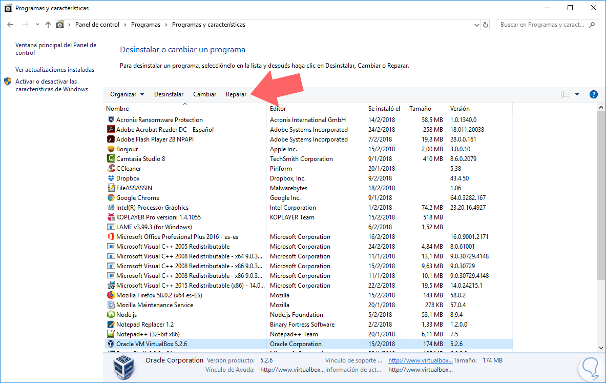The height and width of the screenshot is (383, 606).
Task: Click the version 64.0.3282.167 cell
Action: pyautogui.click(x=468, y=198)
